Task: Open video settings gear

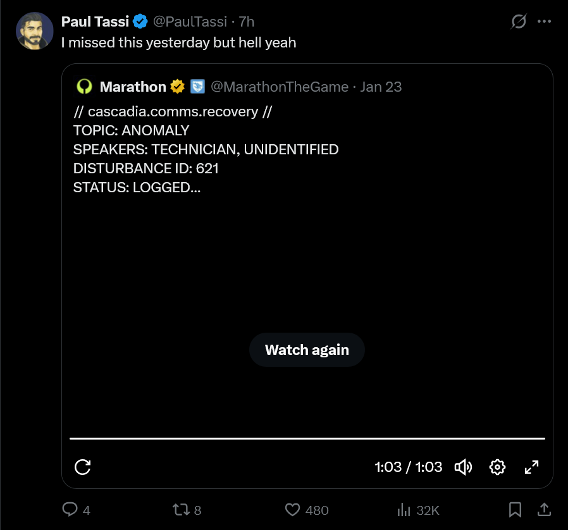Action: 497,467
